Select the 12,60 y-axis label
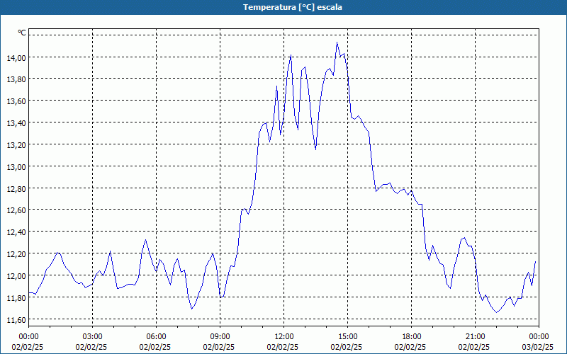Screen dimensions: 567x354 click(16, 210)
